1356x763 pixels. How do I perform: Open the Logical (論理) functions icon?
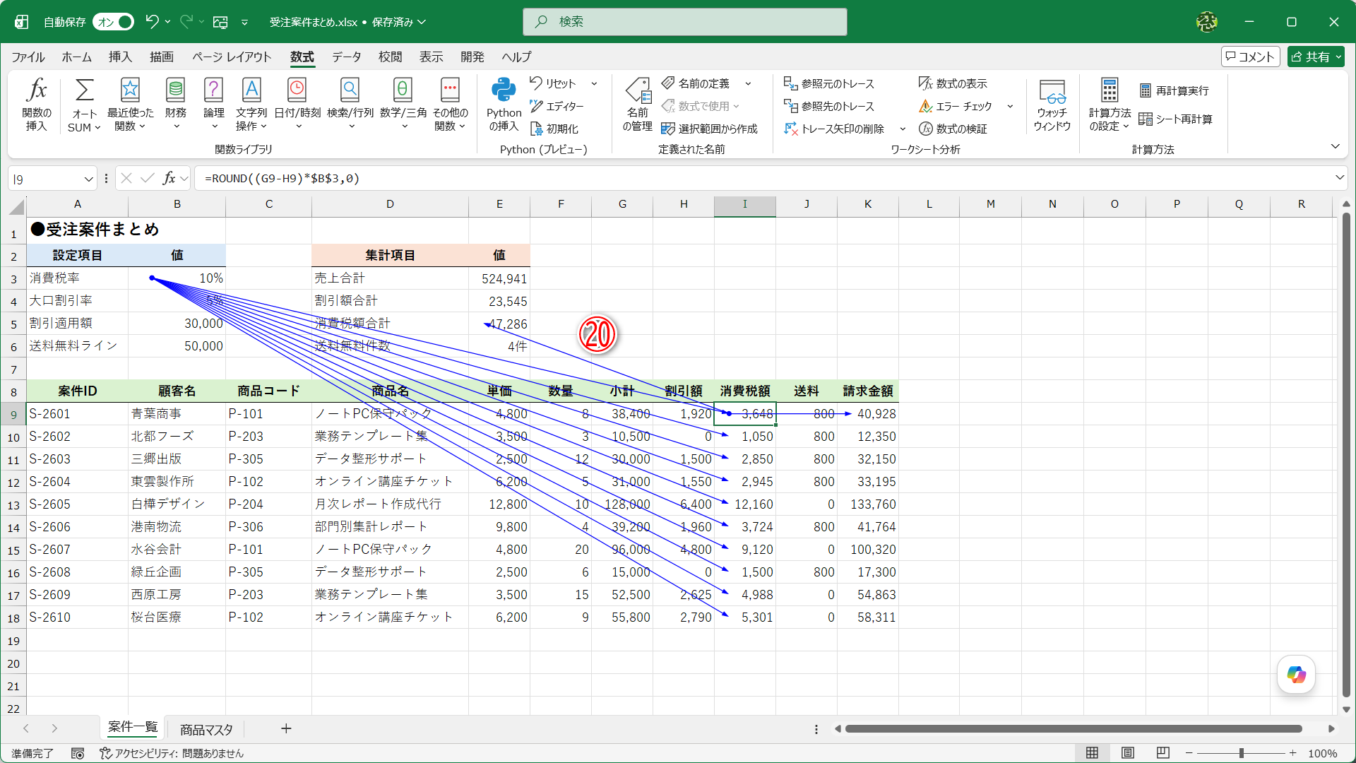click(213, 90)
